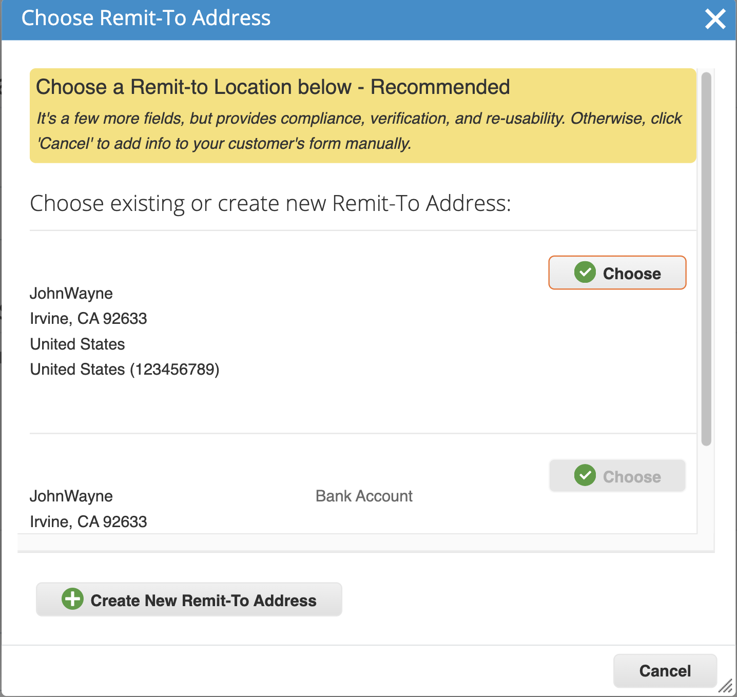
Task: Click the dialog title bar text
Action: (146, 18)
